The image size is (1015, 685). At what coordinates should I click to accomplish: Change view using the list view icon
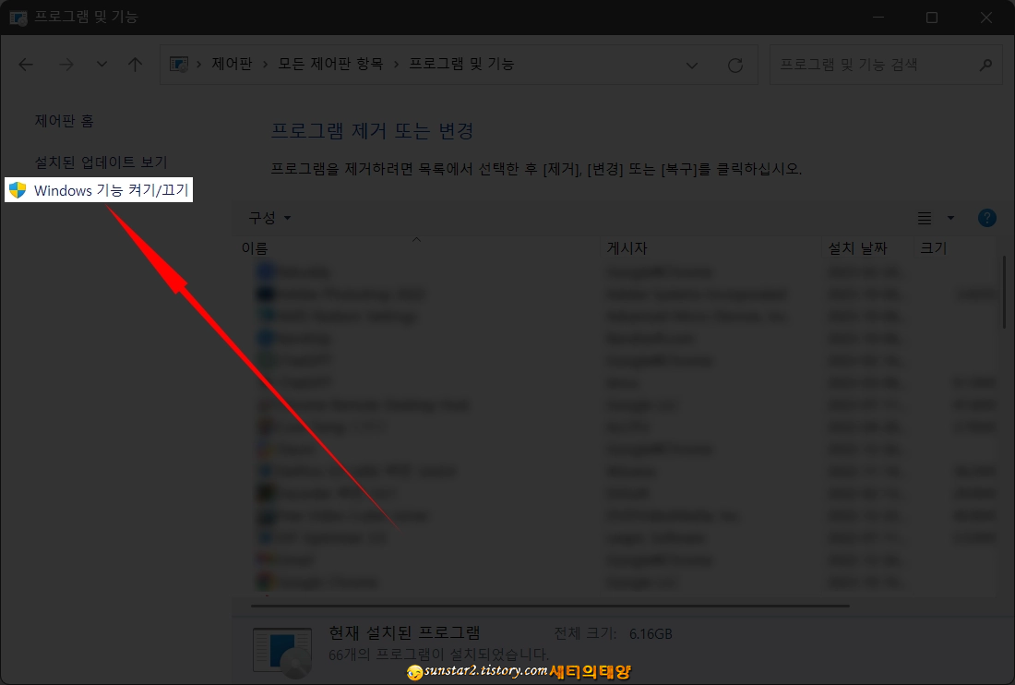pyautogui.click(x=925, y=218)
